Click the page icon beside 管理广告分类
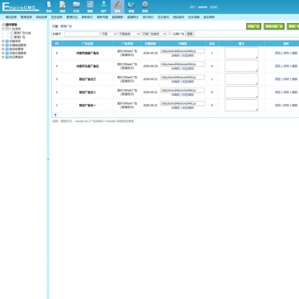Screen dimensions: 299x299 click(12, 33)
